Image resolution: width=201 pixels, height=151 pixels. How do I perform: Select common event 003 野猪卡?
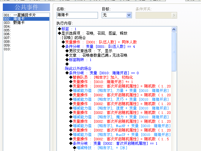pos(26,23)
